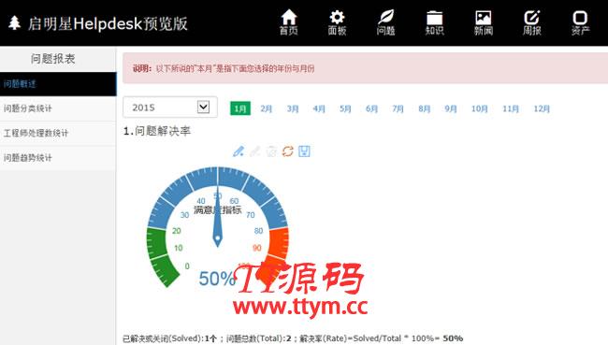Open the 面板 gear panel icon

pyautogui.click(x=337, y=22)
